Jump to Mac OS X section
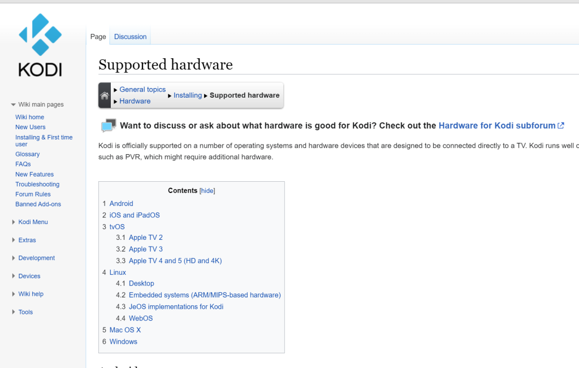 [x=125, y=330]
